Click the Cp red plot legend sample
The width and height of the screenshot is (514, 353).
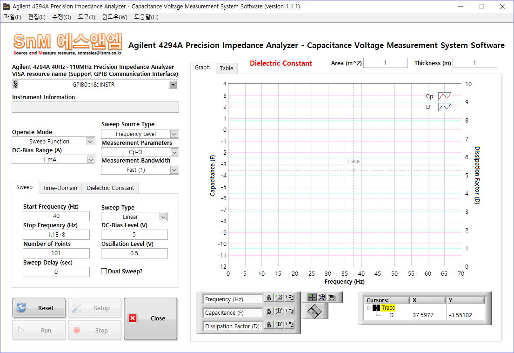tap(445, 96)
